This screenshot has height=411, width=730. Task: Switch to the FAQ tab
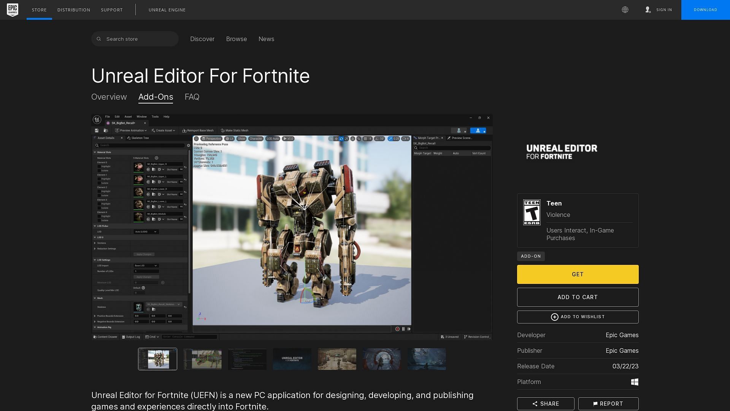192,96
